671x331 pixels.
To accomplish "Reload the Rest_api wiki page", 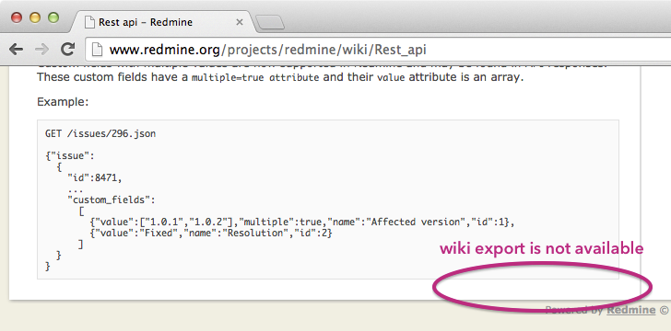I will coord(67,49).
